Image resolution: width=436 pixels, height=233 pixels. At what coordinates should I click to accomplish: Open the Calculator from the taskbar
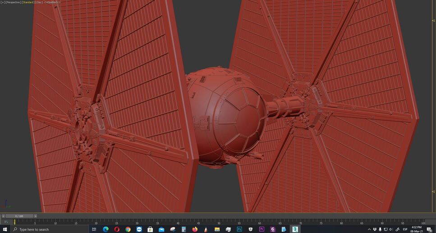pyautogui.click(x=184, y=229)
